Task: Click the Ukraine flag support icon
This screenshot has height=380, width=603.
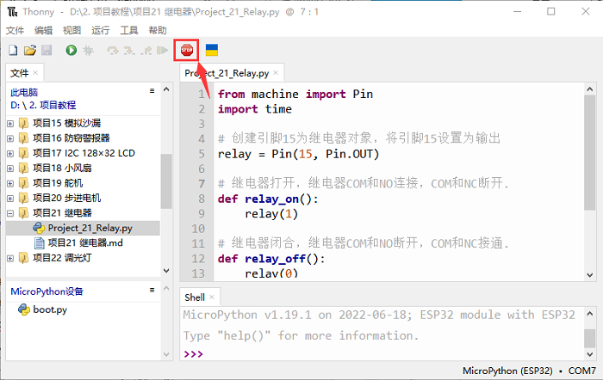Action: tap(211, 51)
